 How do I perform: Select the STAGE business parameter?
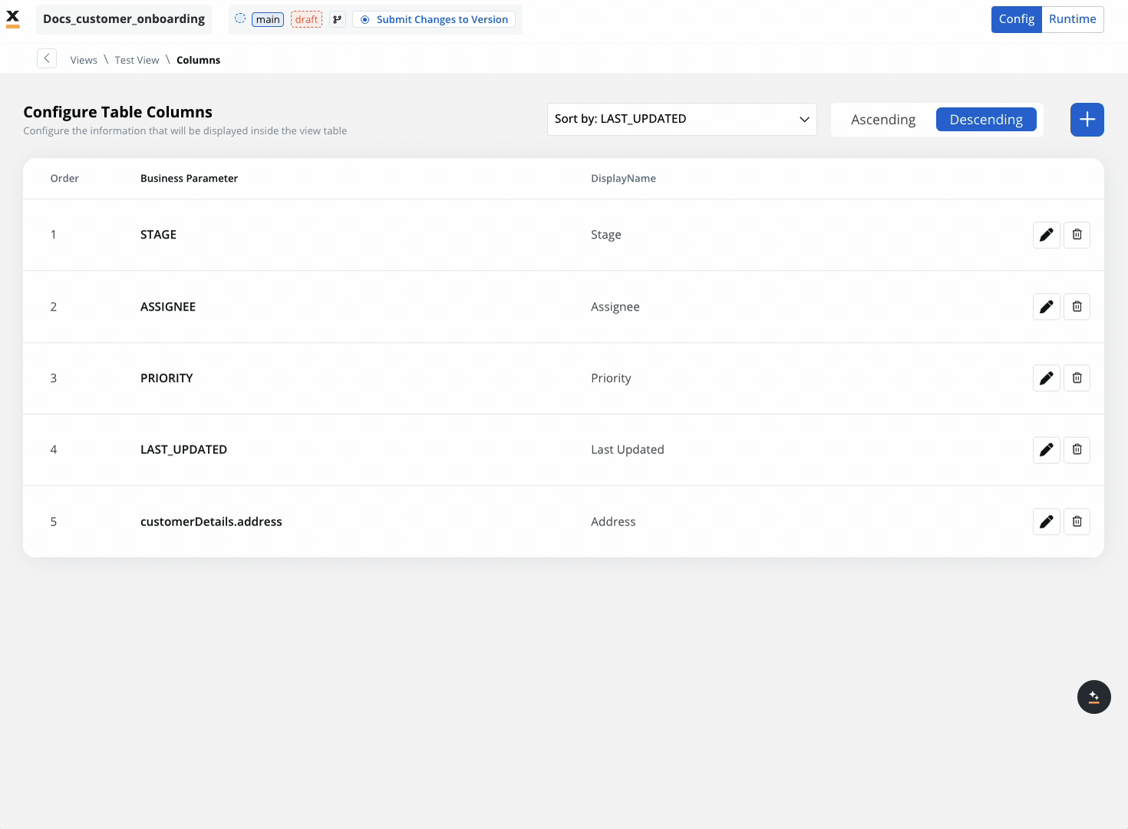coord(158,235)
